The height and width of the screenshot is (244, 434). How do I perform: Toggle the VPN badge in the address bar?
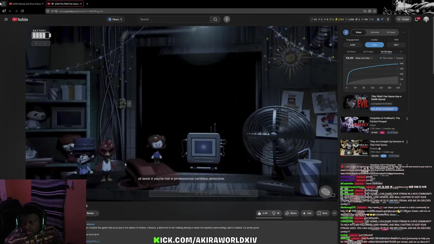(x=410, y=11)
